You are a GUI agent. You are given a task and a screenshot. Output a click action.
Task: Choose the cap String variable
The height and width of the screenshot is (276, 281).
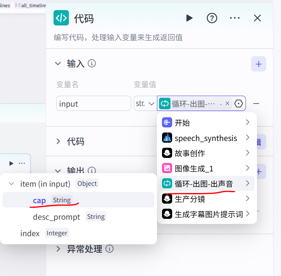[x=78, y=200]
